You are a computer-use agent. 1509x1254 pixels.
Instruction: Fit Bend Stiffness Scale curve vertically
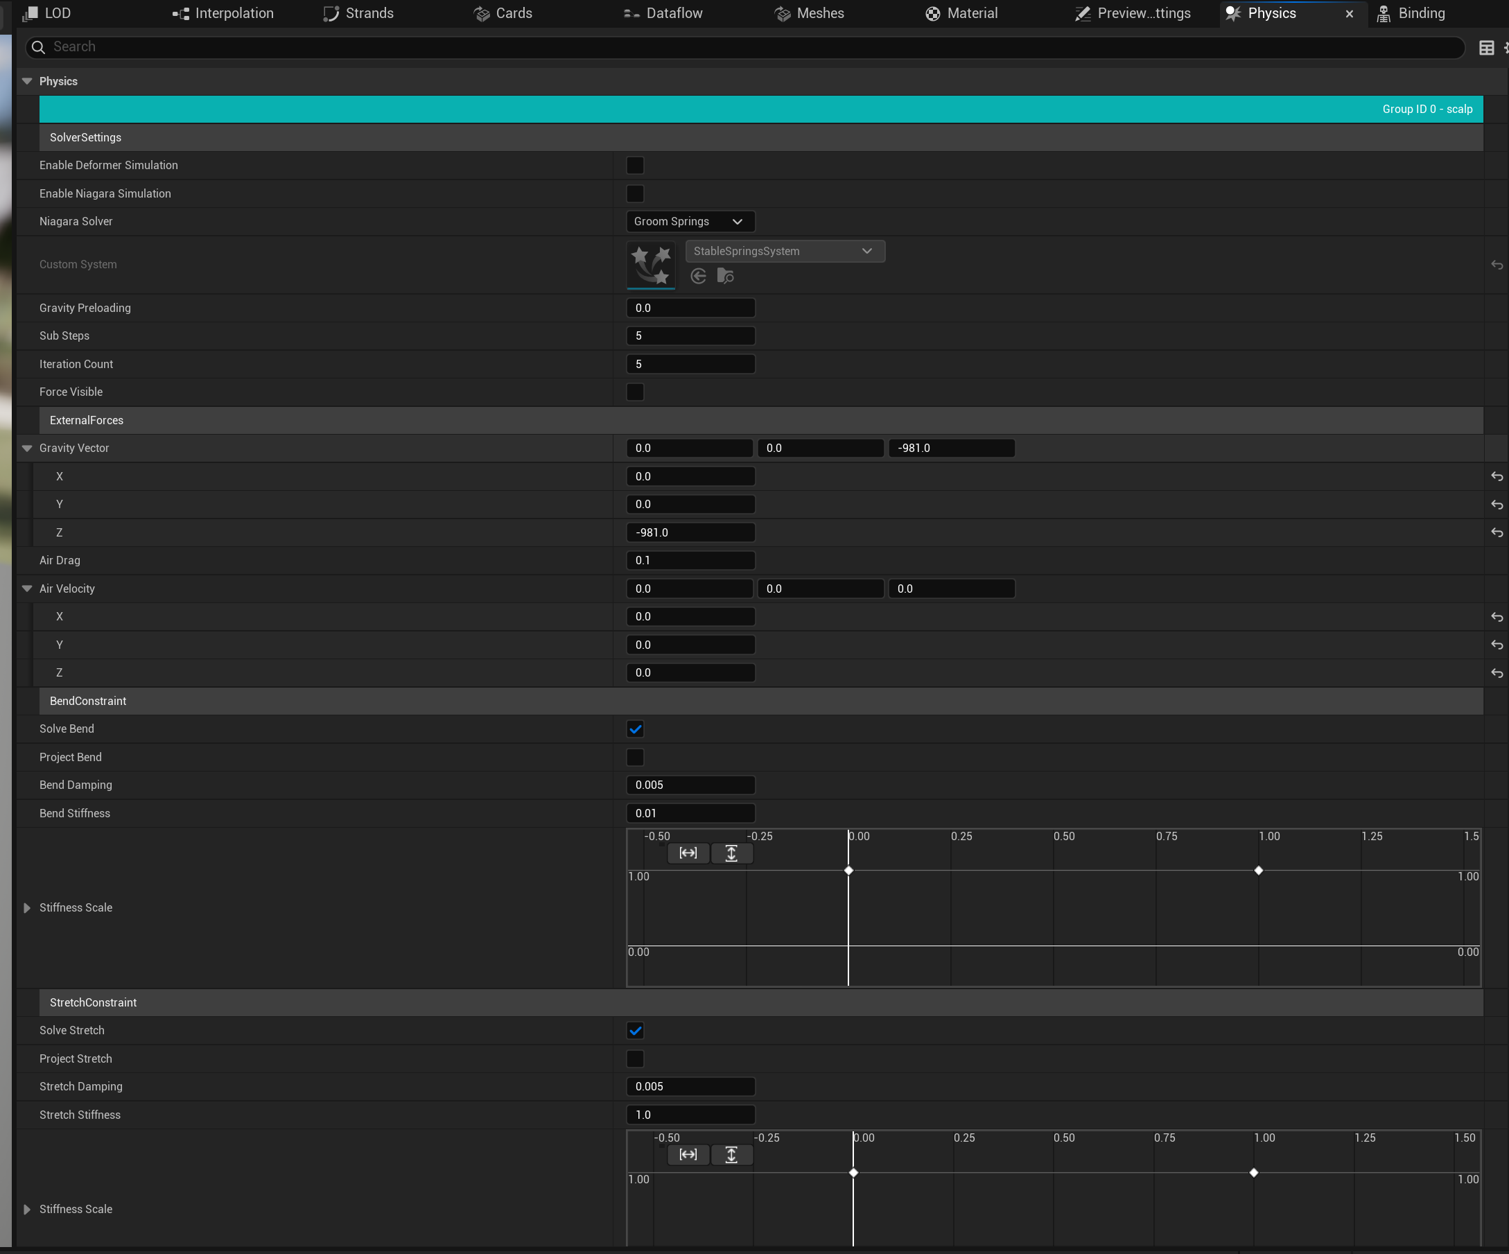(x=731, y=853)
